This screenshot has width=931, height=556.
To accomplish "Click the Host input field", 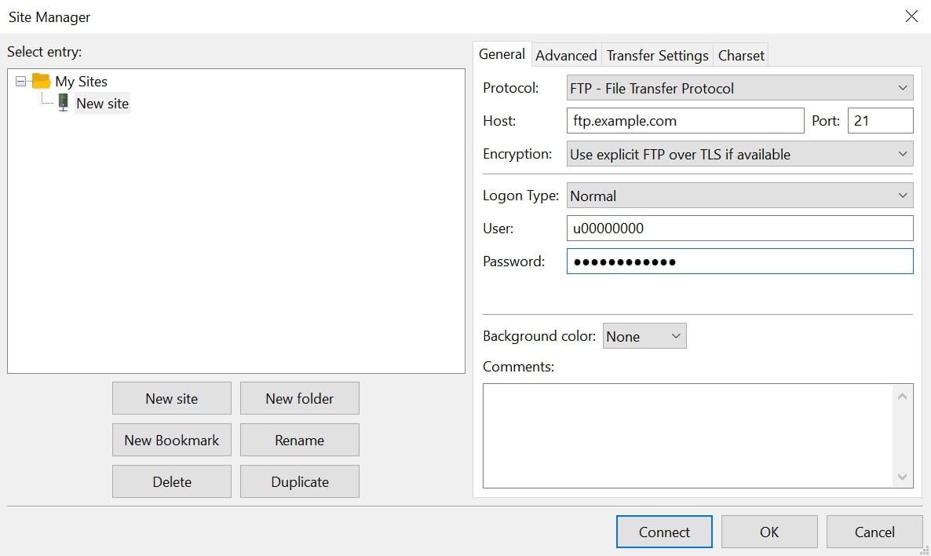I will [685, 121].
